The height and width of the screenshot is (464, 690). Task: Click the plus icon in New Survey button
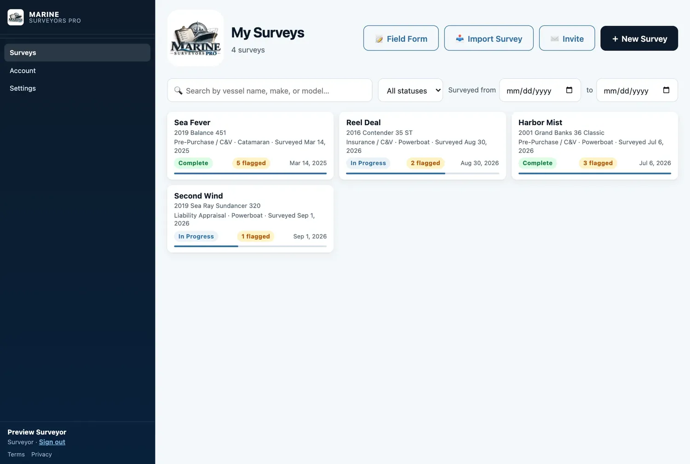coord(615,39)
